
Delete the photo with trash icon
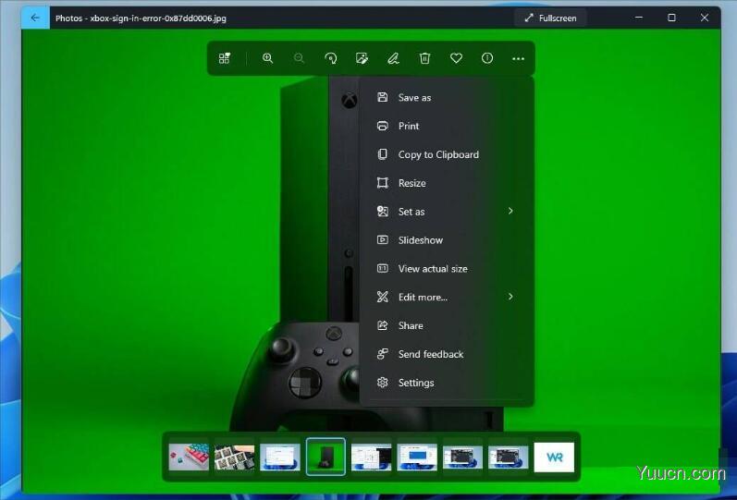424,58
